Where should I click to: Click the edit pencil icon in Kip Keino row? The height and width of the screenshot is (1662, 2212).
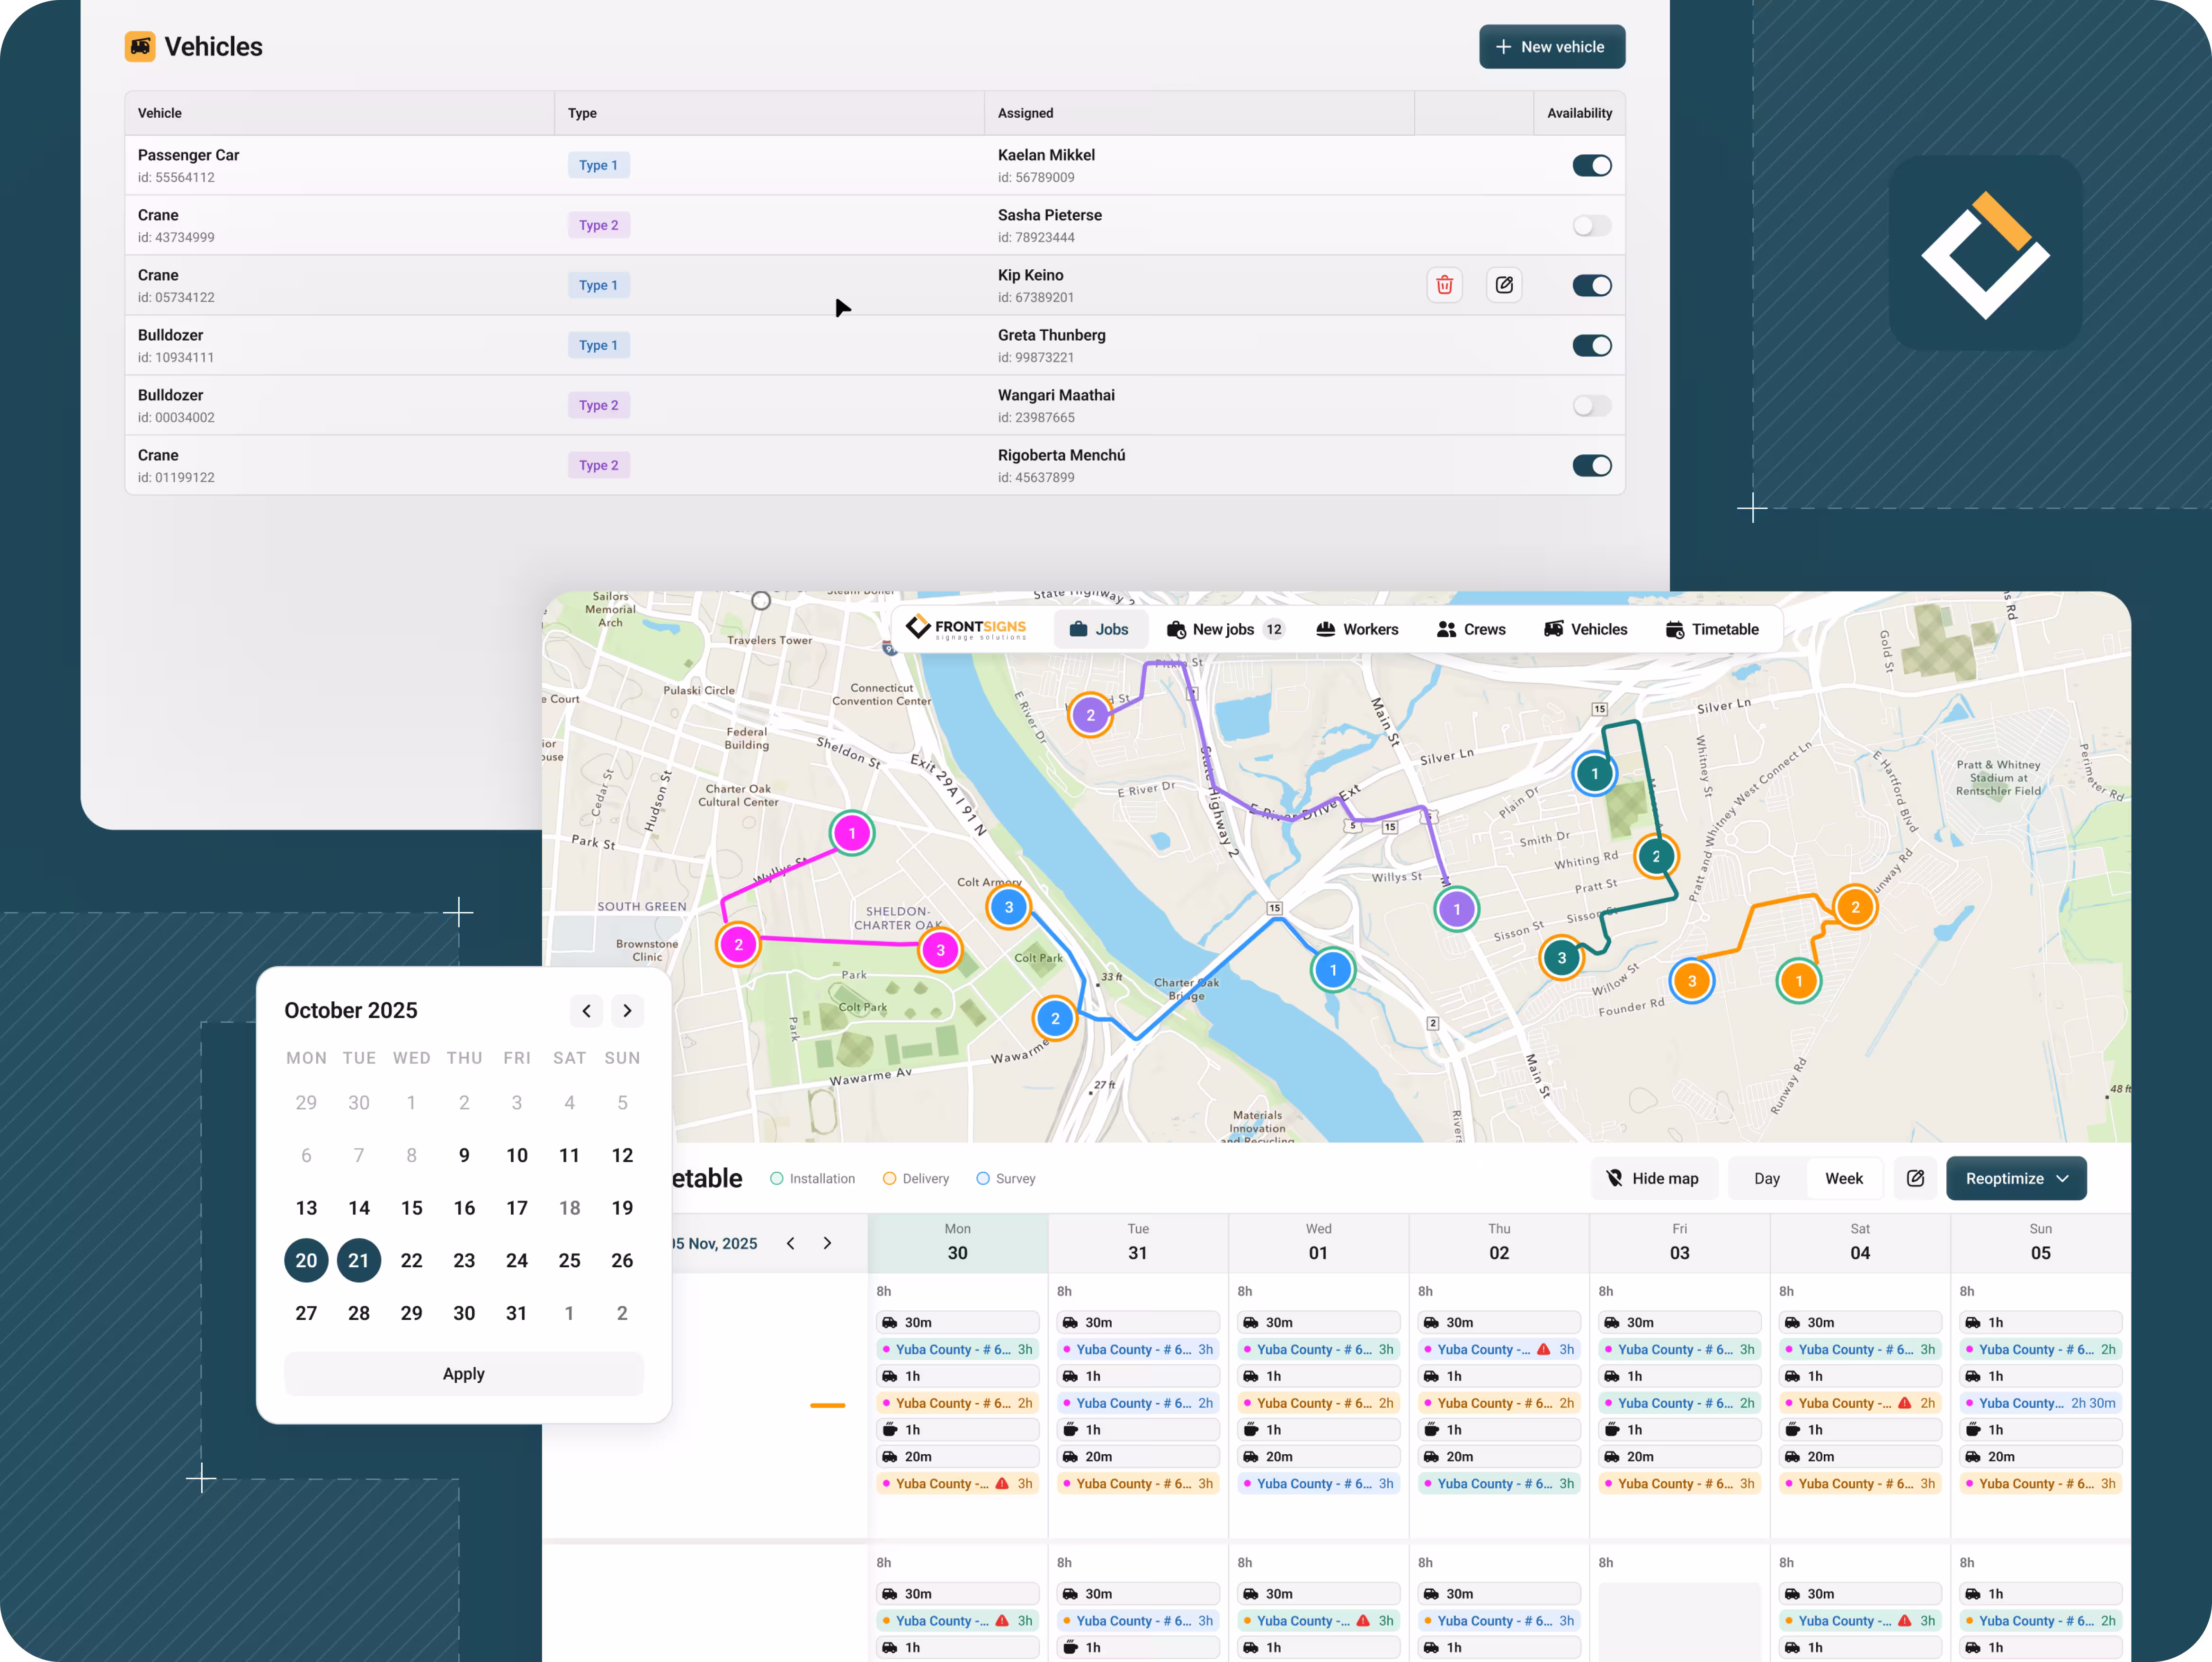coord(1503,285)
